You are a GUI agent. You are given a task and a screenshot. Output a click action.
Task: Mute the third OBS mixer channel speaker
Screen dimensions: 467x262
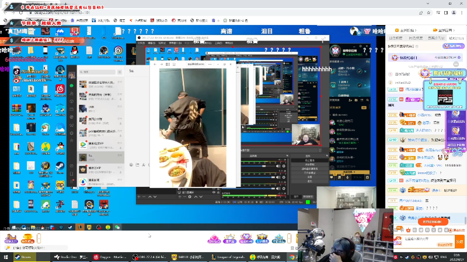[x=278, y=188]
